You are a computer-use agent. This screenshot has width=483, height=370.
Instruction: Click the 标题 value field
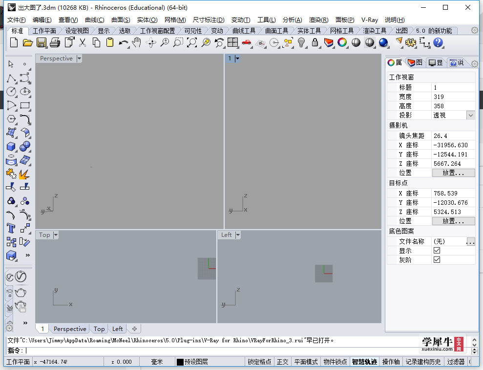(x=453, y=87)
